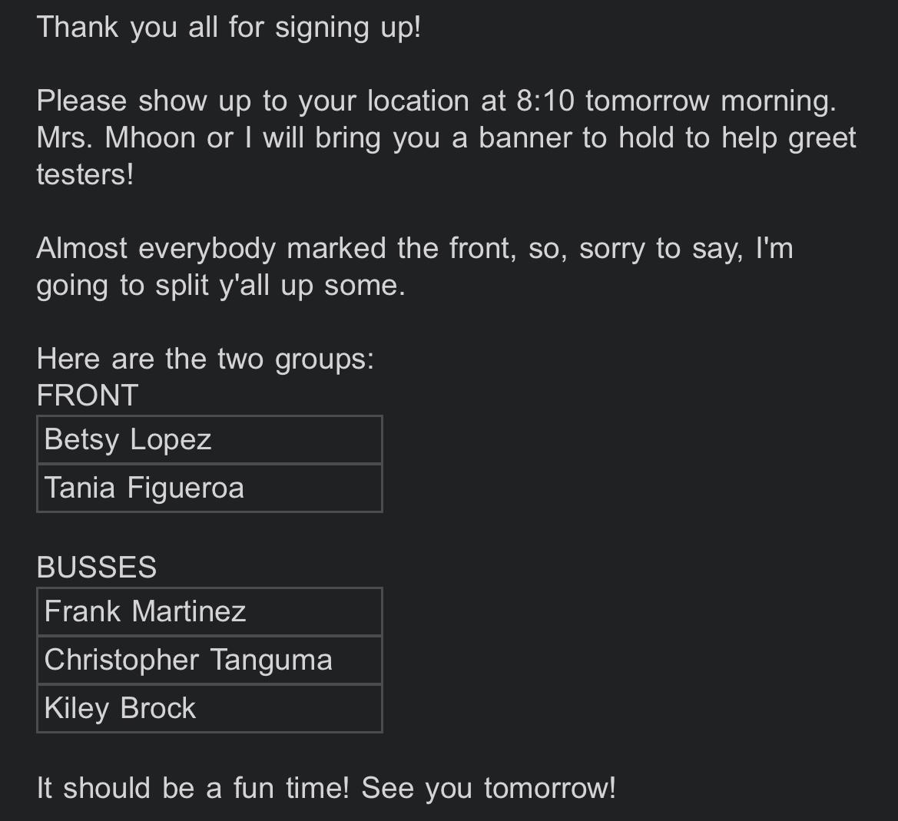This screenshot has width=898, height=821.
Task: Click the "It should be a fun time!" sentence
Action: pyautogui.click(x=193, y=789)
